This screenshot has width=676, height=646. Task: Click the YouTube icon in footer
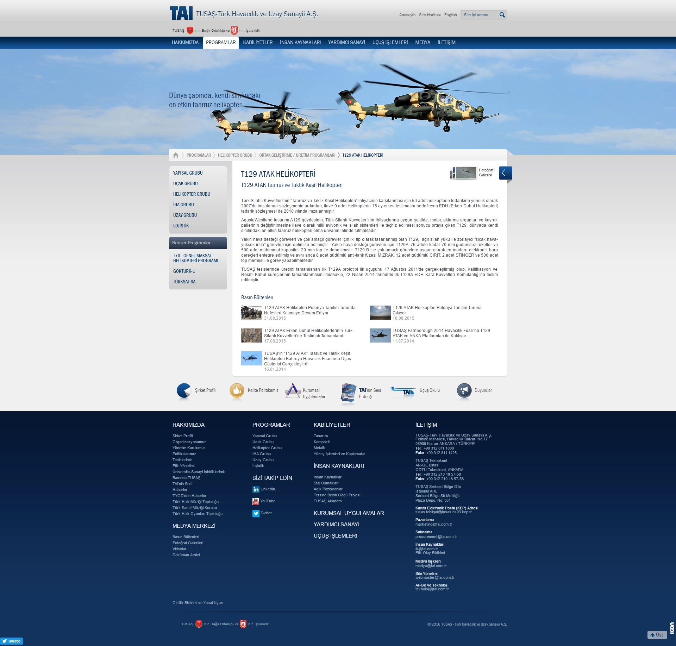pos(256,501)
